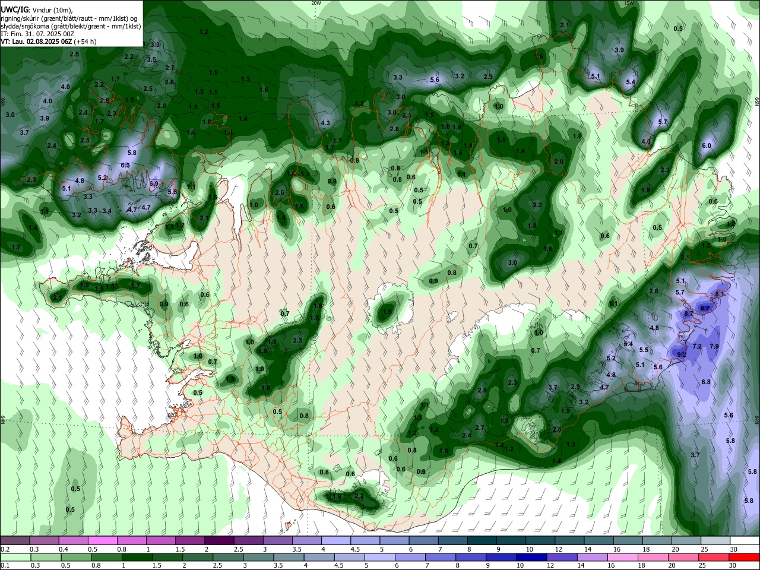Click the bright pink 0.5 swatch in top legend row
The height and width of the screenshot is (570, 760).
click(102, 541)
